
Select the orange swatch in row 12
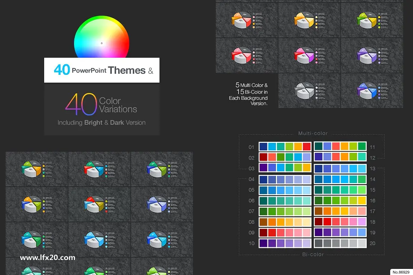[x=345, y=157]
